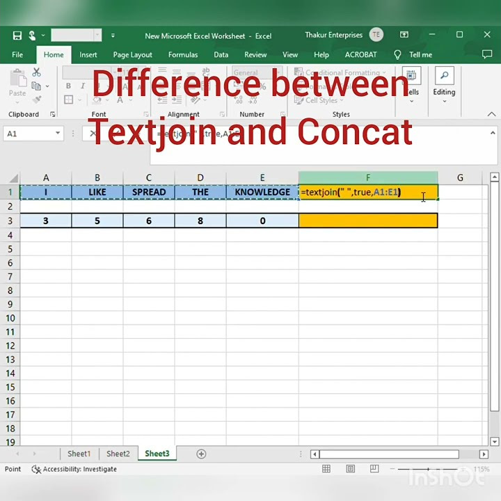
Task: Collapse the ribbon with the chevron
Action: pyautogui.click(x=491, y=114)
